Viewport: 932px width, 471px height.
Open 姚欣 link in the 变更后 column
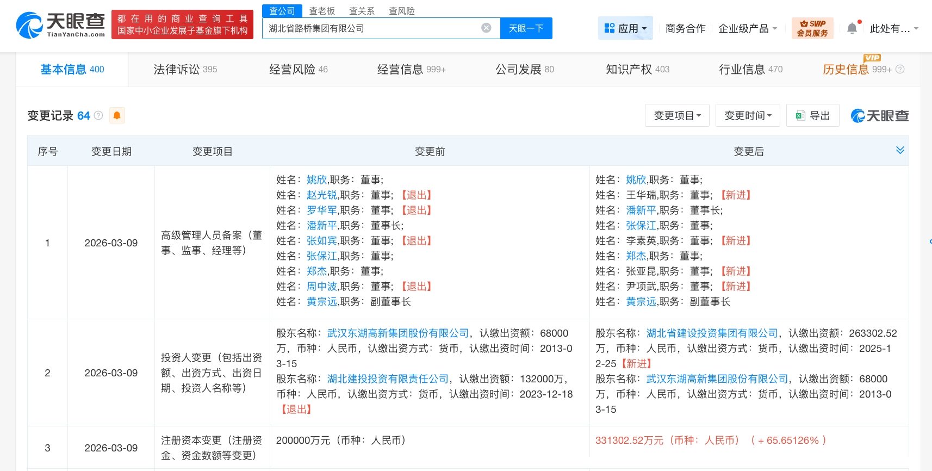coord(636,179)
